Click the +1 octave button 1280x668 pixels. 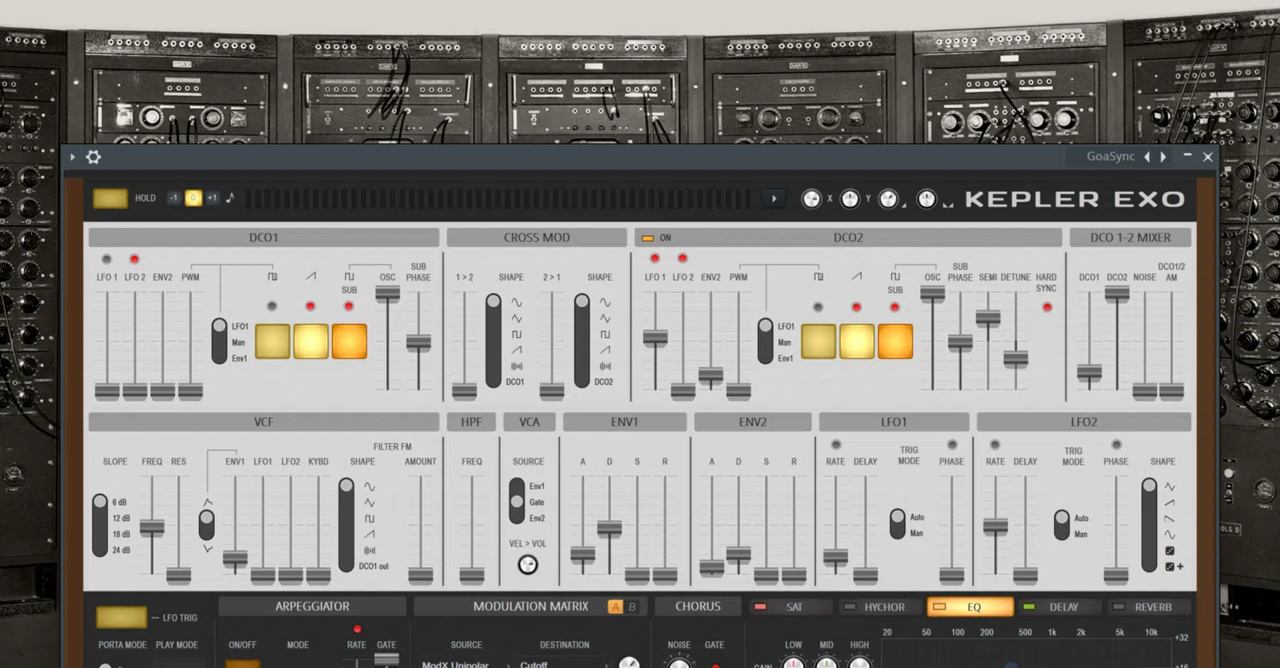[212, 198]
